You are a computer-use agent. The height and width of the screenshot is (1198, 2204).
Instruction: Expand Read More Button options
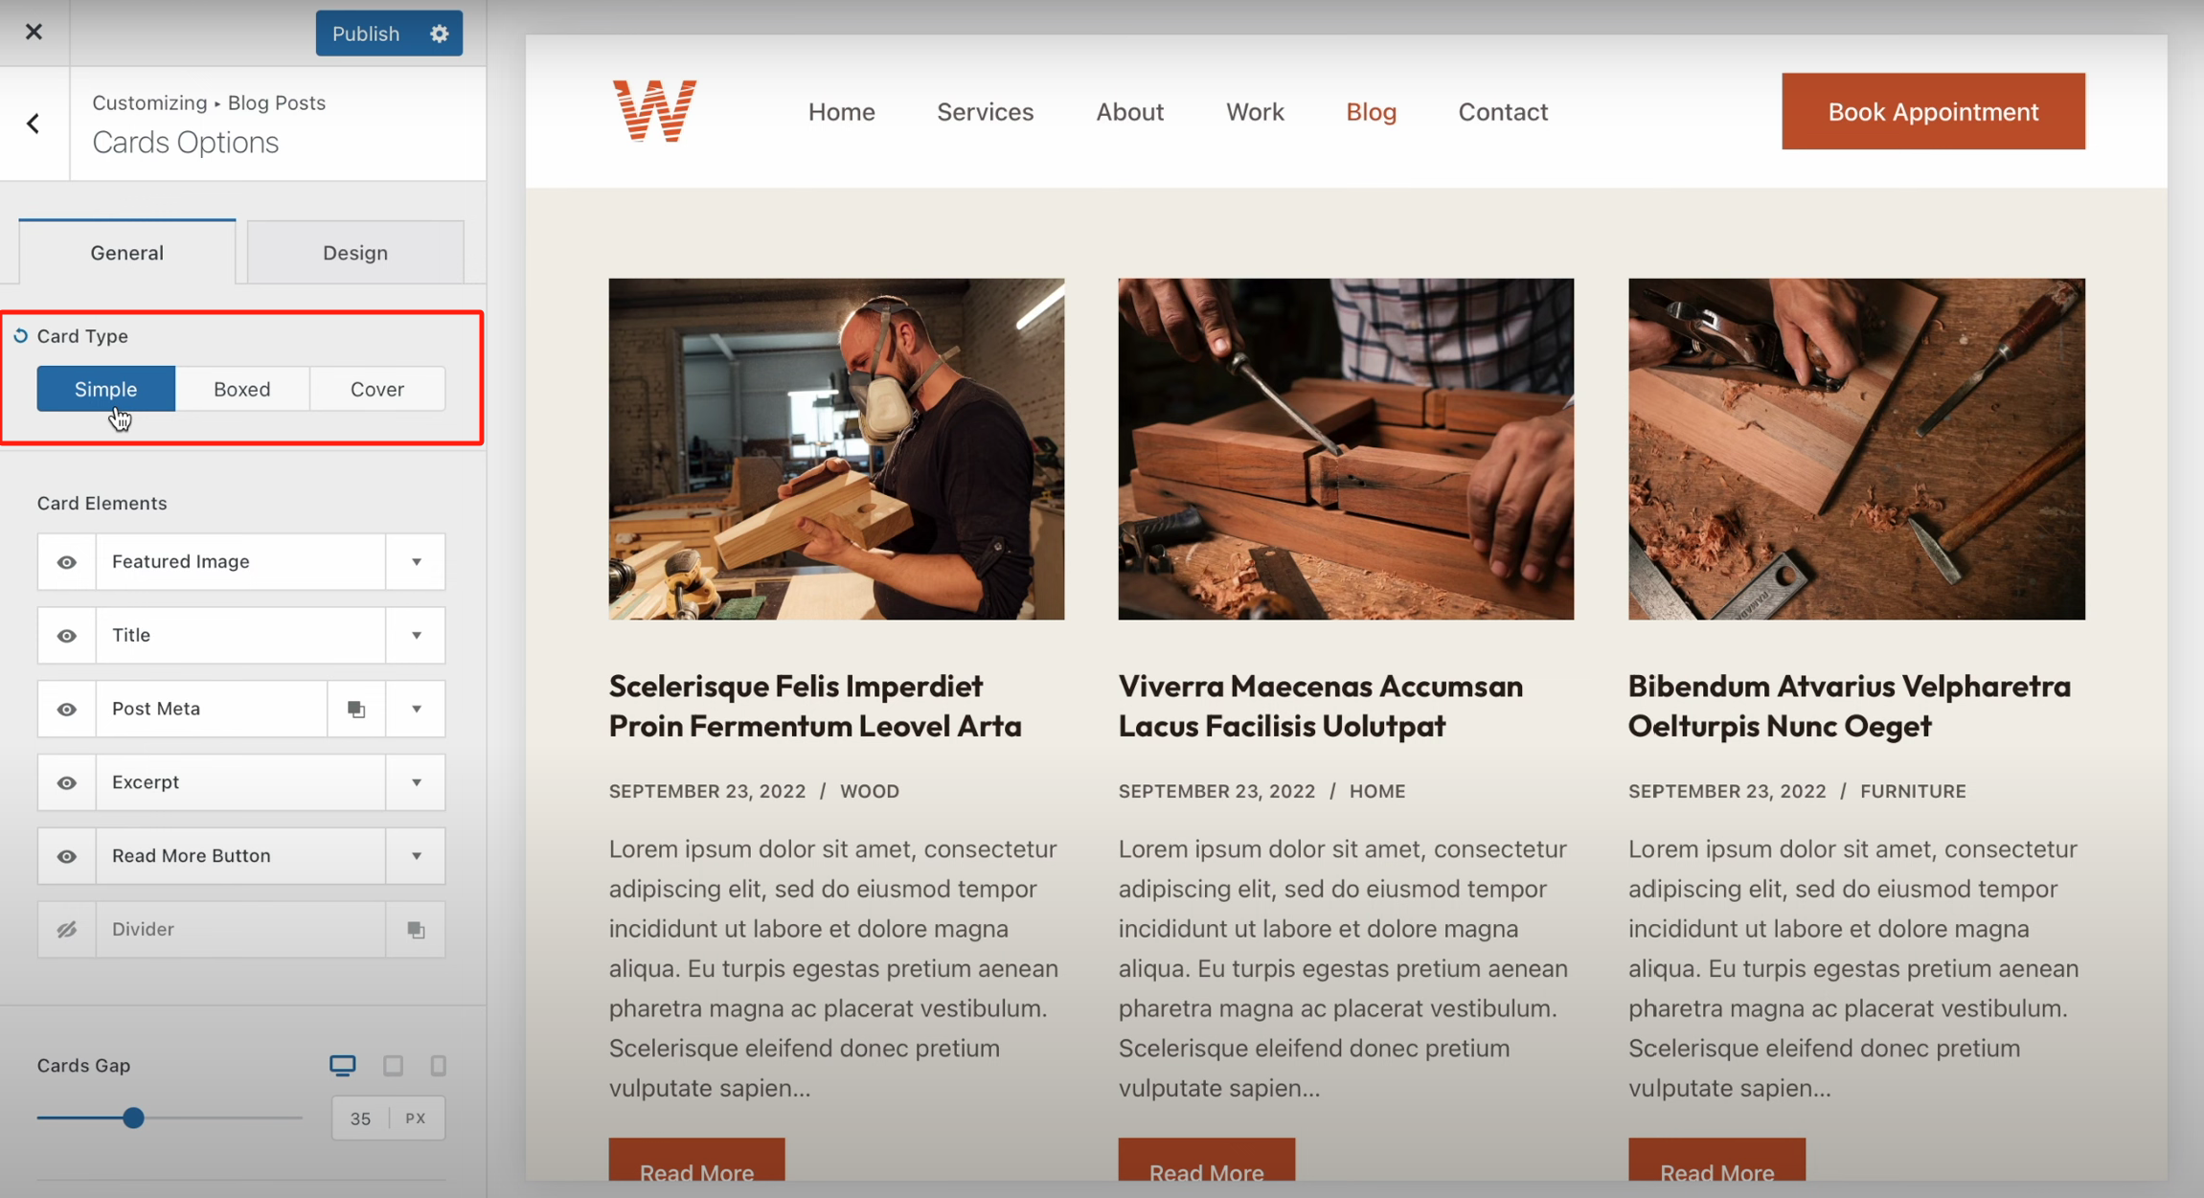(x=416, y=855)
